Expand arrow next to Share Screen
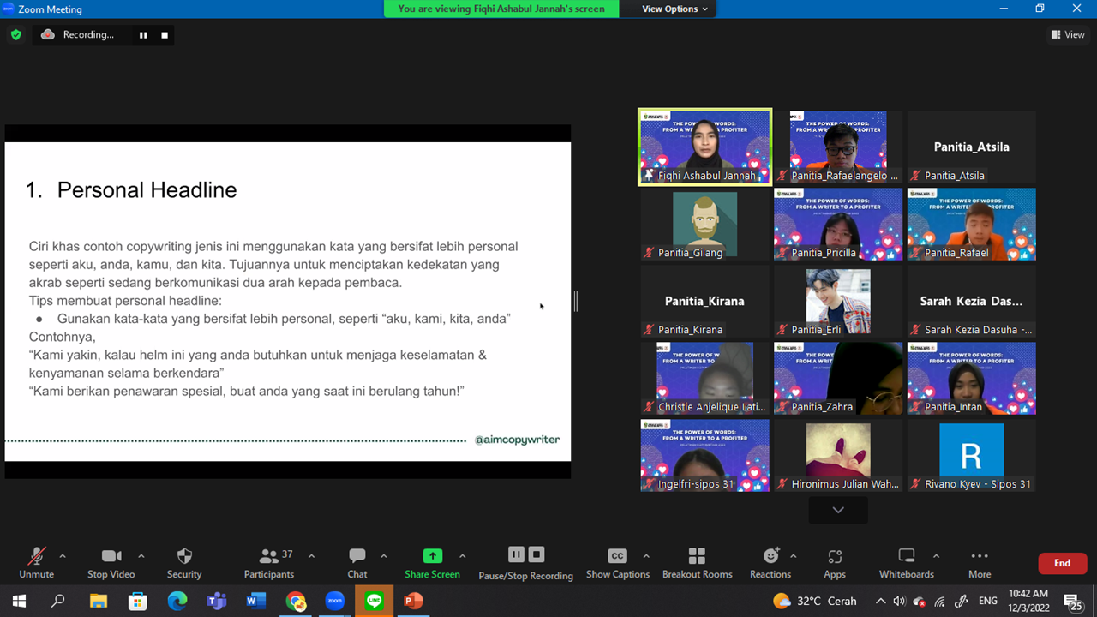1097x617 pixels. pyautogui.click(x=463, y=556)
